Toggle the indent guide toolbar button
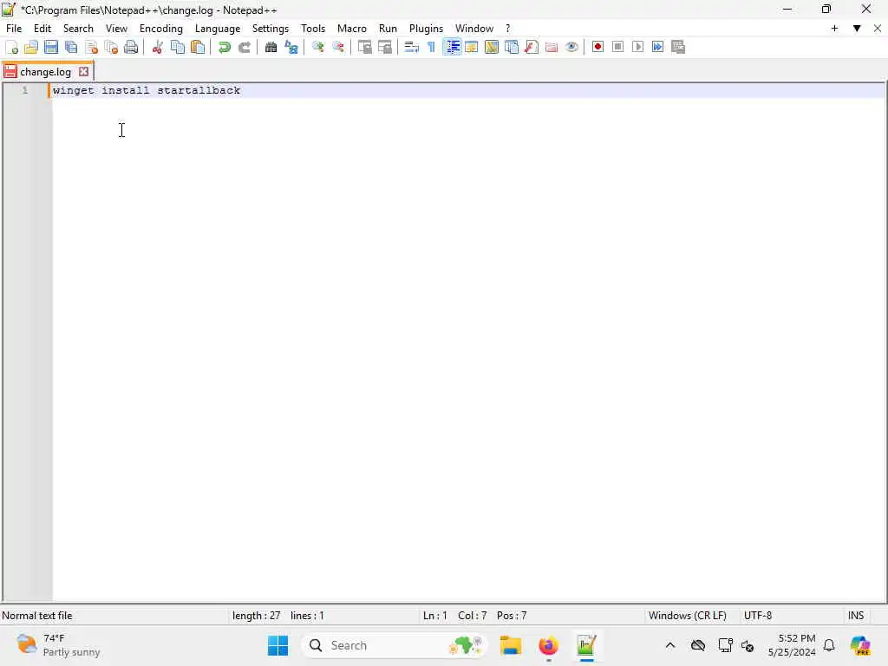Screen dimensions: 888x666 click(452, 47)
